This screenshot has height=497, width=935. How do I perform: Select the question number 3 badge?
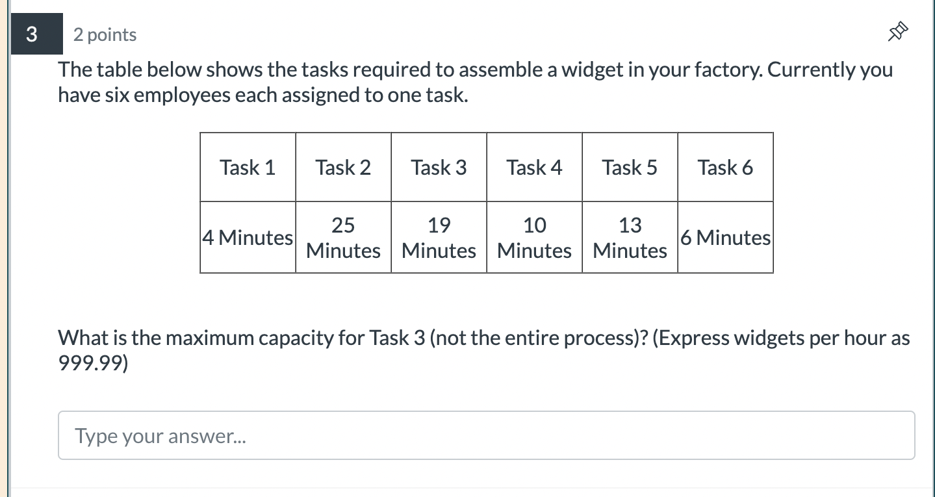(x=36, y=34)
